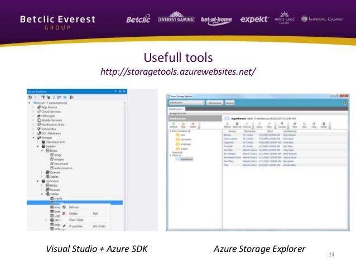Click the Refresh icon in Server Explorer toolbar
Viewport: 356px width, 267px height.
click(30, 98)
